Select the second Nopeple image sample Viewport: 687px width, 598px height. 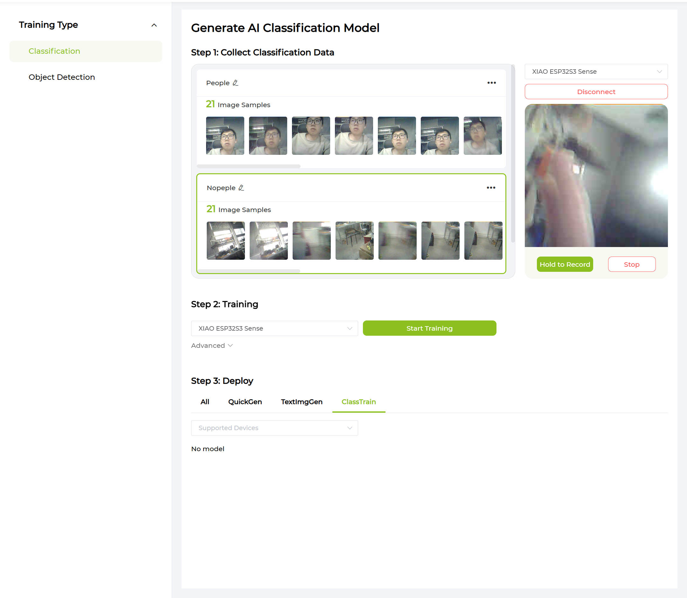[x=268, y=241]
